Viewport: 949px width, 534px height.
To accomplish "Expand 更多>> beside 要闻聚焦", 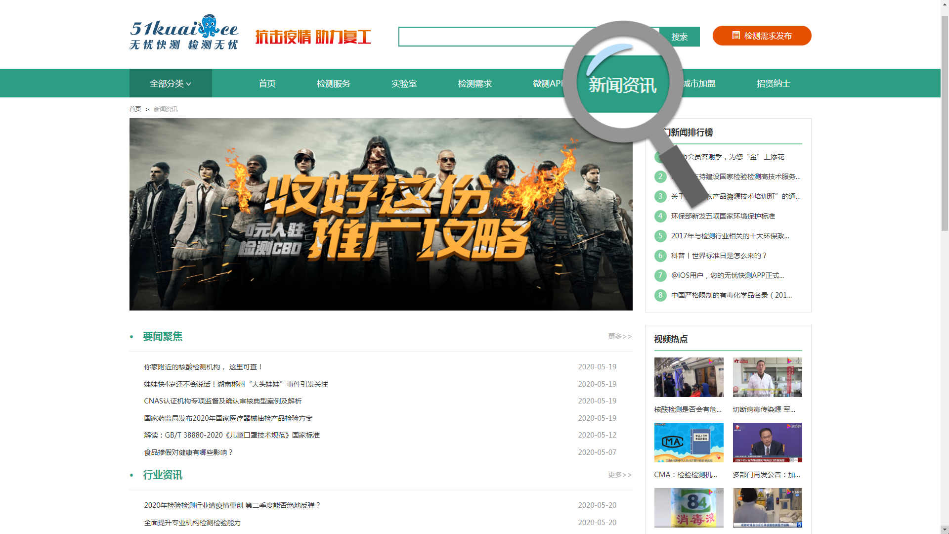I will [619, 336].
